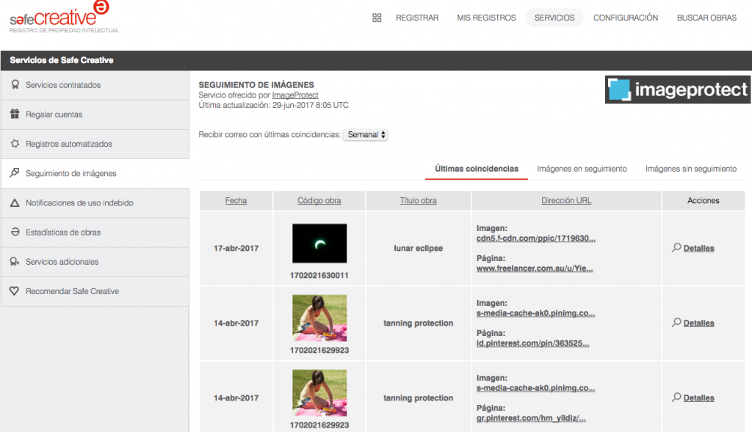Click the gear icon for Registros automatizados
This screenshot has width=752, height=432.
[15, 144]
